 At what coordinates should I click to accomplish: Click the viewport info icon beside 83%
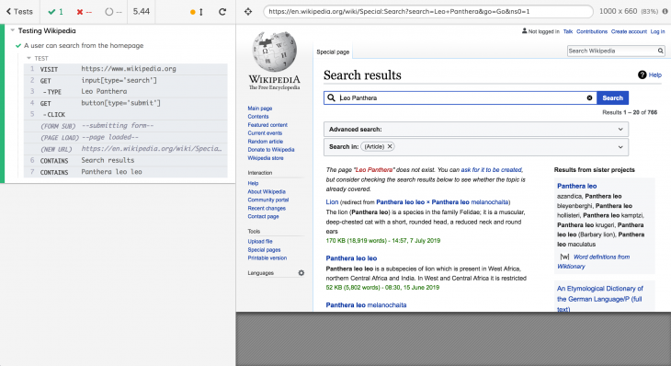tap(665, 12)
